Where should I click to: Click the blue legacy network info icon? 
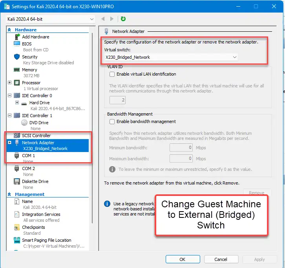tap(107, 204)
